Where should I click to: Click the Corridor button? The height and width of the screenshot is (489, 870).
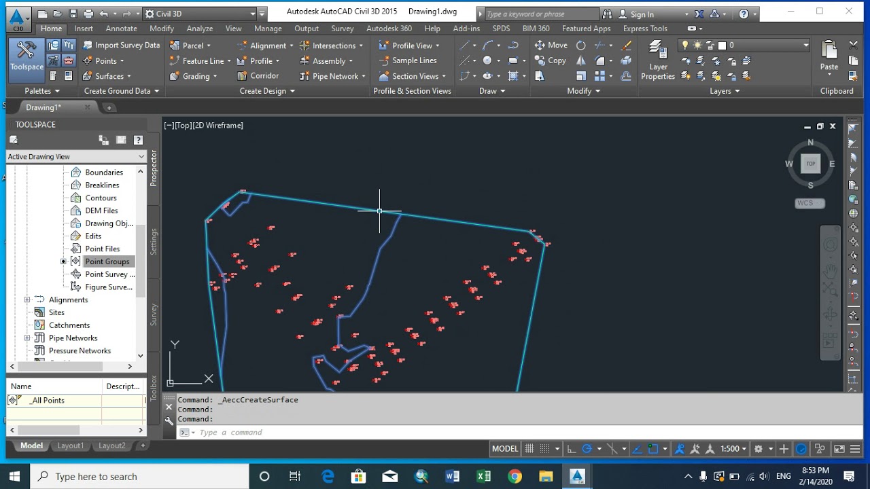(258, 76)
